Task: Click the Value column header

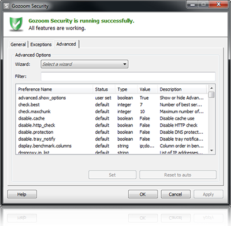Action: 147,89
